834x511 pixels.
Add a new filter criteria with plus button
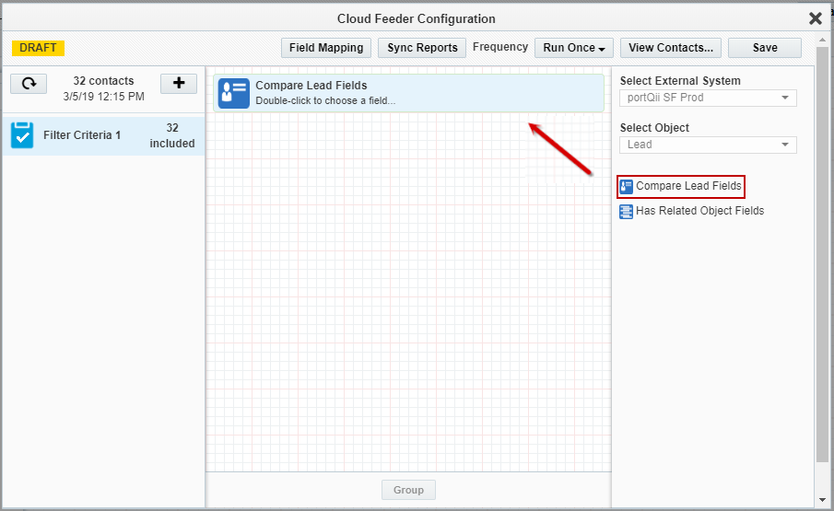(x=179, y=84)
